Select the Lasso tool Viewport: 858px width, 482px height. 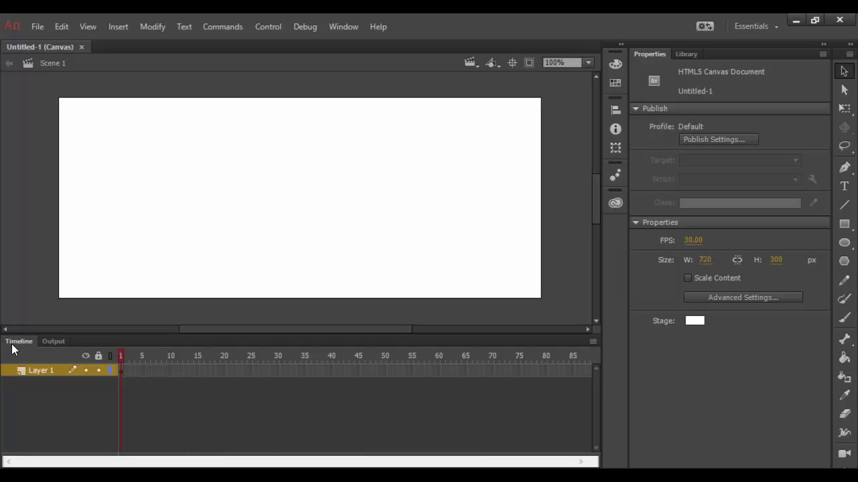[x=845, y=146]
